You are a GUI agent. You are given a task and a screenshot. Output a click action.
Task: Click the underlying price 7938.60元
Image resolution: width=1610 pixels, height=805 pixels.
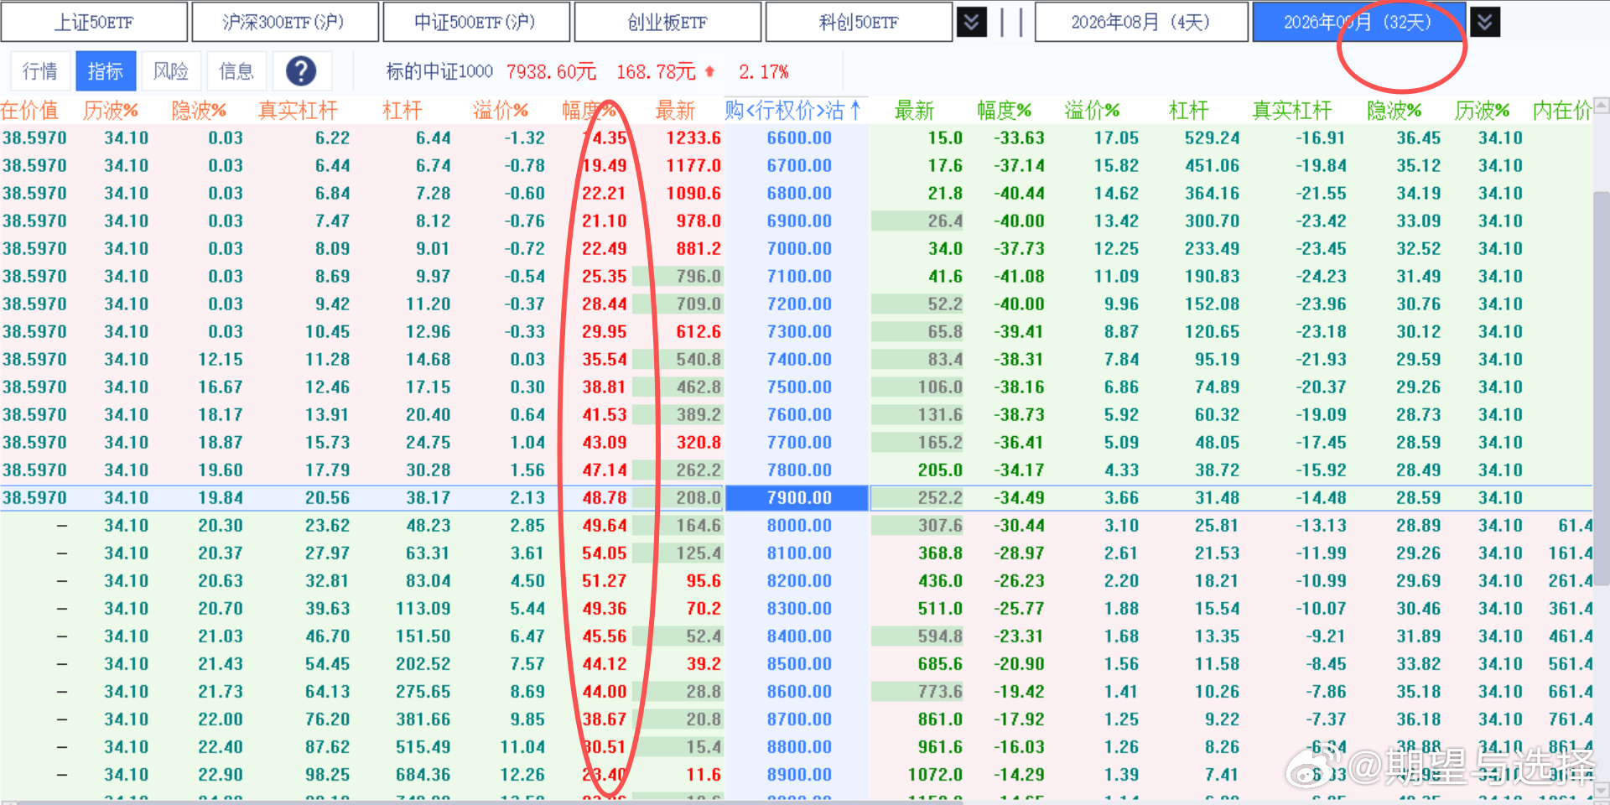(x=551, y=71)
